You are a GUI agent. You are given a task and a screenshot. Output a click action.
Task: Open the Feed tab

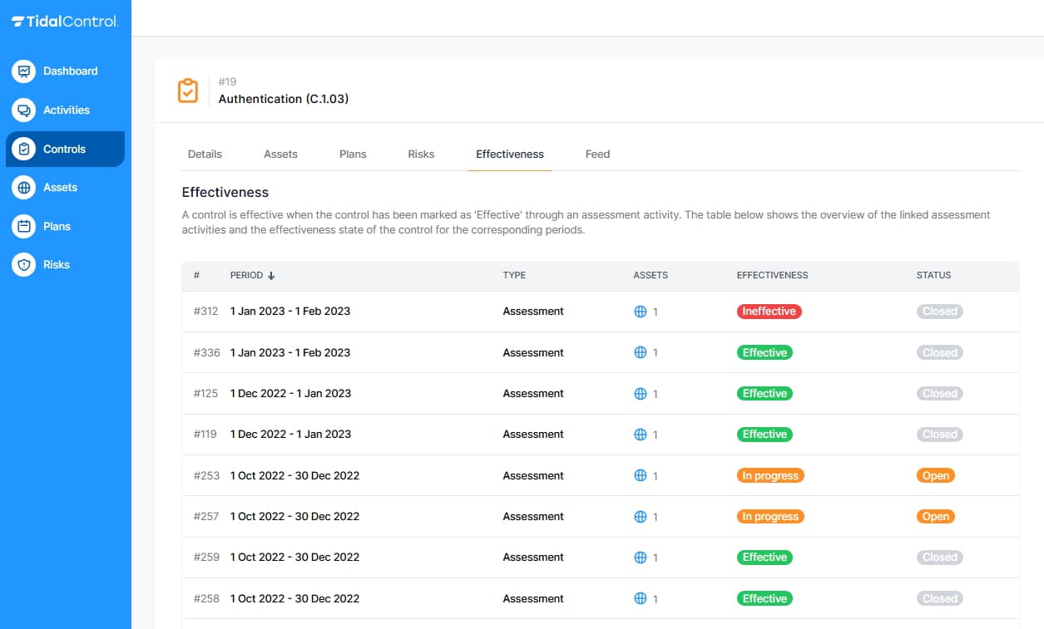tap(597, 154)
